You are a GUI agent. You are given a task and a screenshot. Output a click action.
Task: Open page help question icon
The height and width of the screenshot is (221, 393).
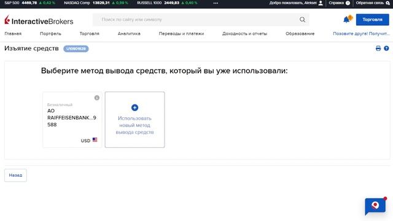(x=386, y=48)
